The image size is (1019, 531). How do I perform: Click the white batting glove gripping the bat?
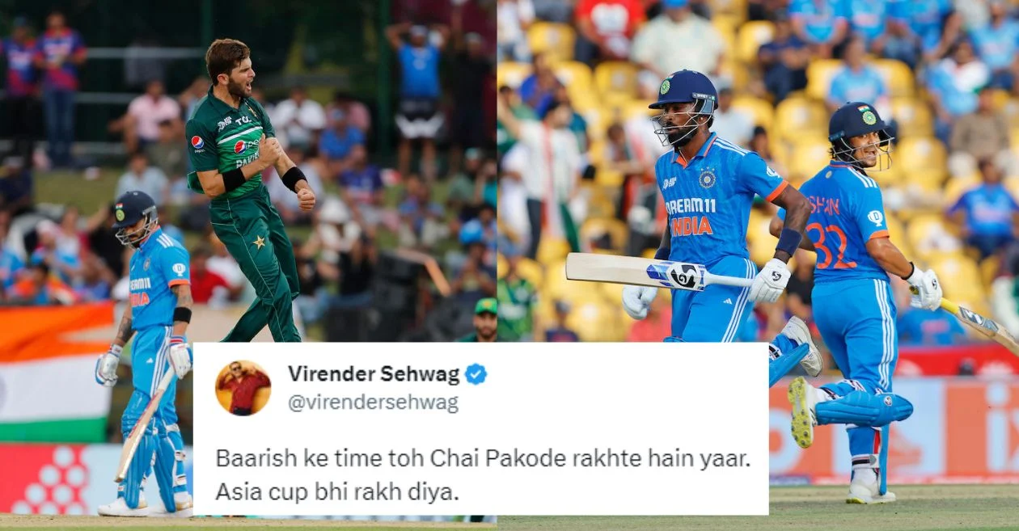click(769, 280)
